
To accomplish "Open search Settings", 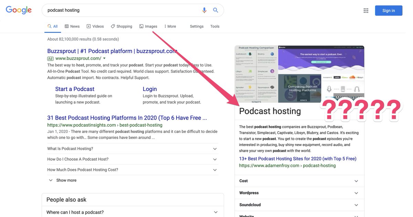I will (x=197, y=26).
